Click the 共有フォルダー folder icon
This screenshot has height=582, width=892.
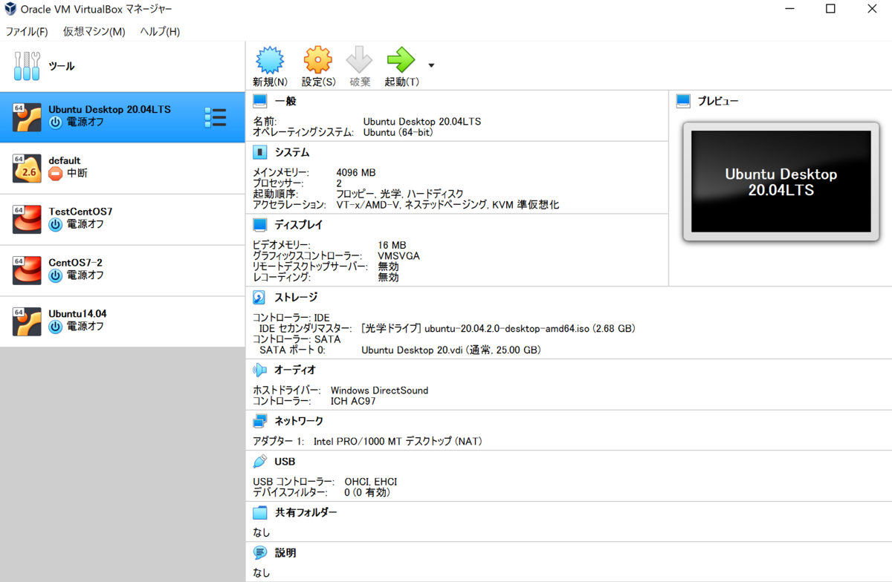click(259, 512)
